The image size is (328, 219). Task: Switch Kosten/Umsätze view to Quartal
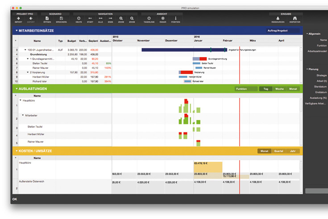(278, 151)
